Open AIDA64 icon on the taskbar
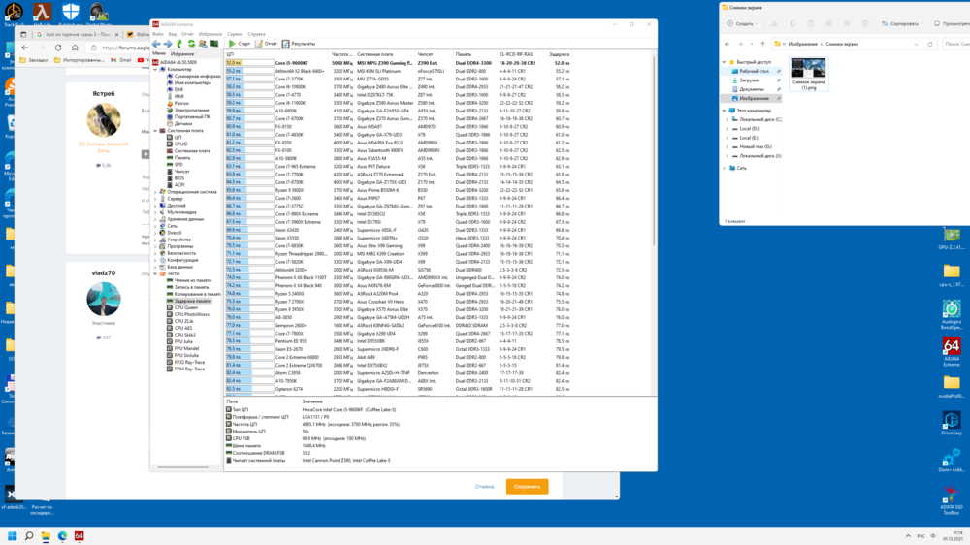This screenshot has height=545, width=970. click(x=80, y=536)
